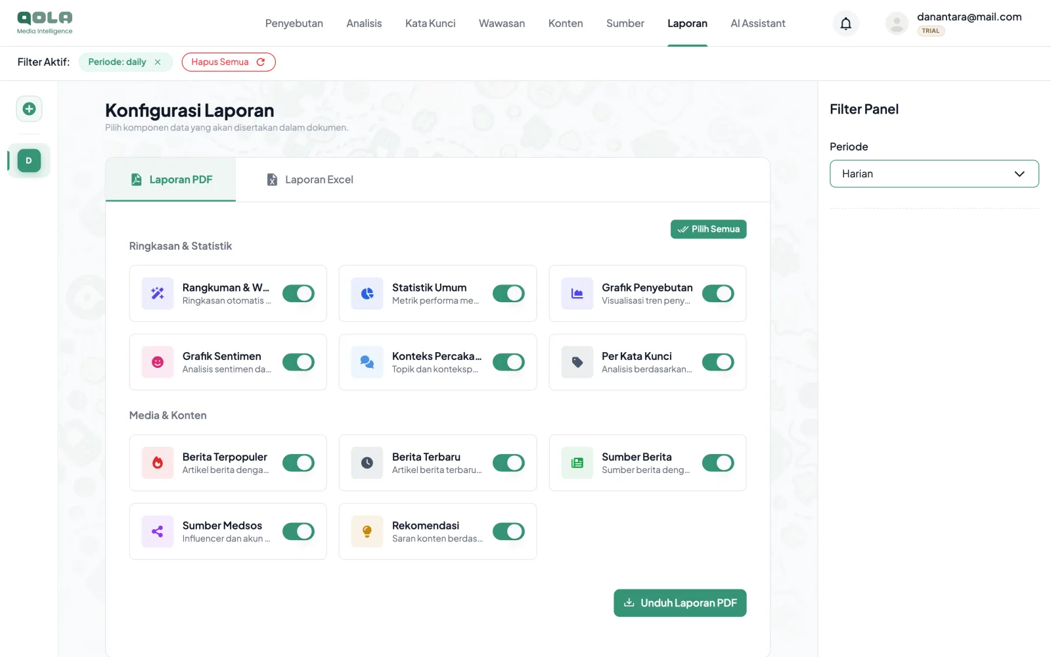Image resolution: width=1051 pixels, height=657 pixels.
Task: Click the Berita Terpopuler flame icon
Action: point(158,463)
